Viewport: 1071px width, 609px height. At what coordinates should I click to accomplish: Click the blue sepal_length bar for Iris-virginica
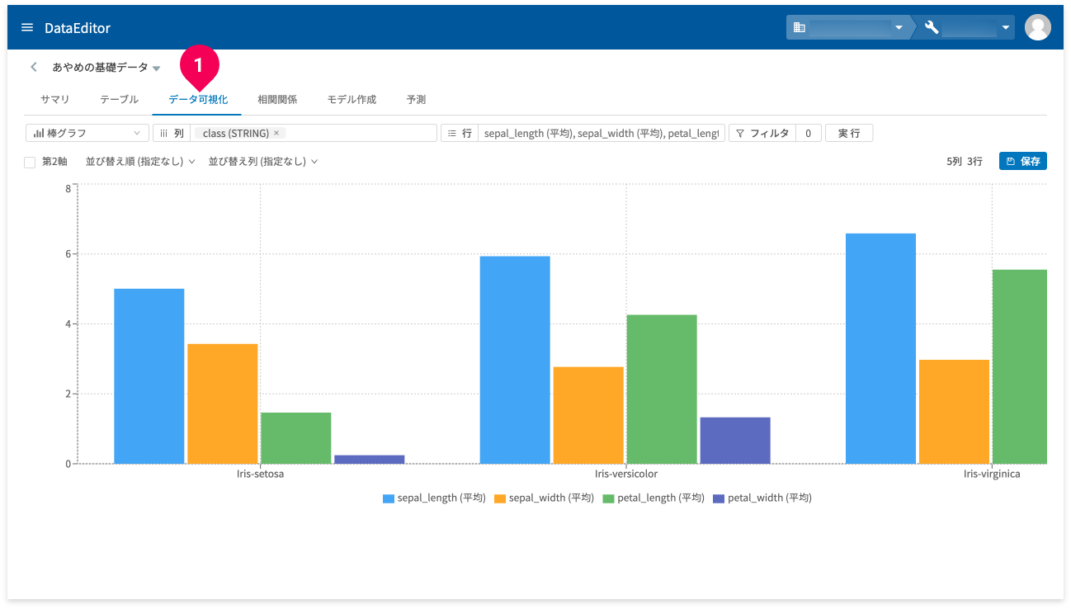[880, 348]
